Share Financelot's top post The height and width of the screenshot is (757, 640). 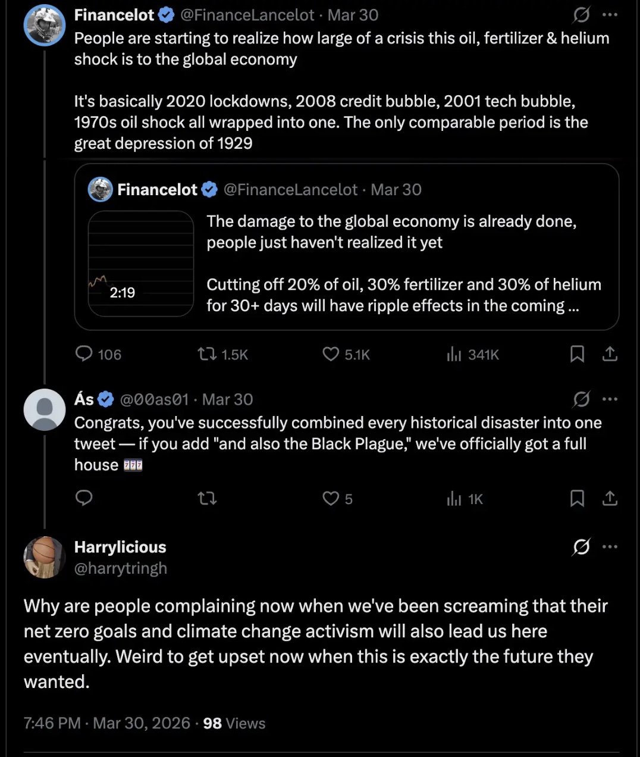pyautogui.click(x=610, y=354)
